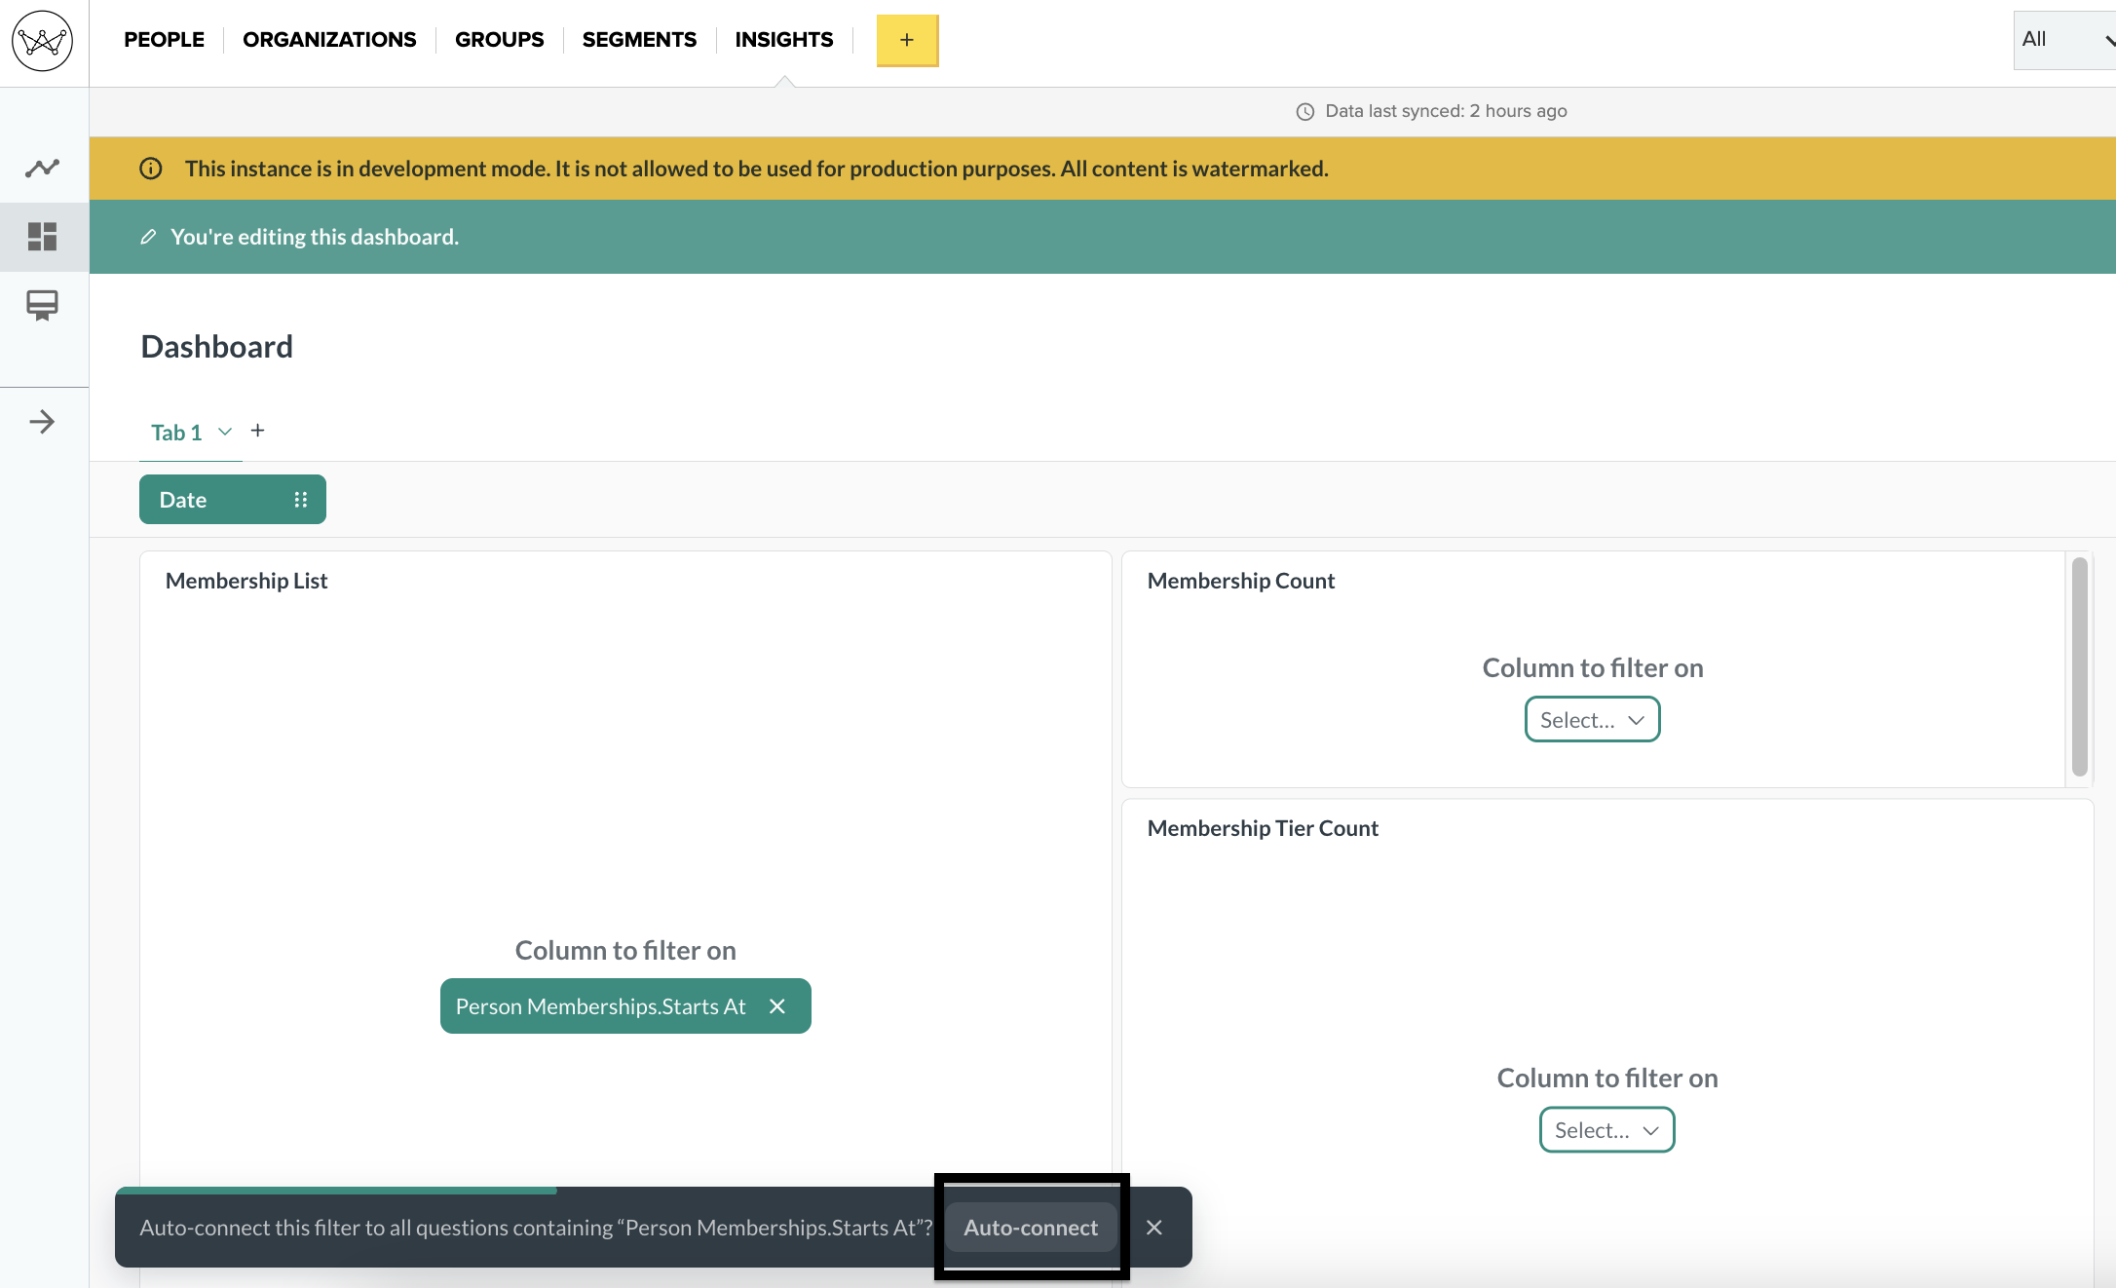Select the Date filter pill
This screenshot has height=1288, width=2116.
point(233,500)
